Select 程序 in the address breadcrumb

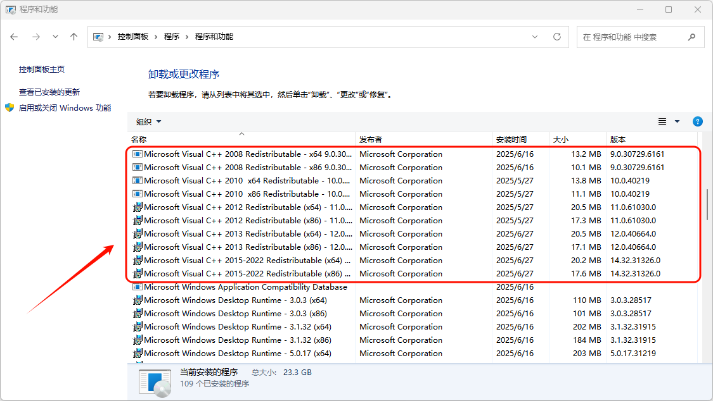tap(171, 37)
